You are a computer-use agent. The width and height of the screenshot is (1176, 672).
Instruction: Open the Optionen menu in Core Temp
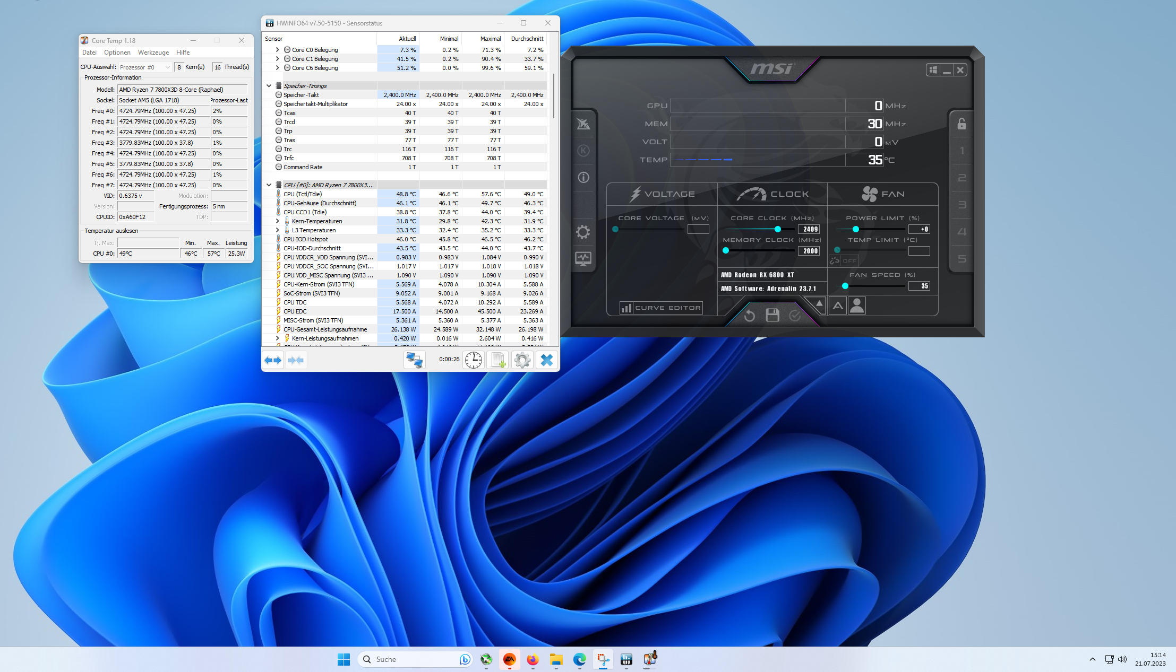(117, 53)
